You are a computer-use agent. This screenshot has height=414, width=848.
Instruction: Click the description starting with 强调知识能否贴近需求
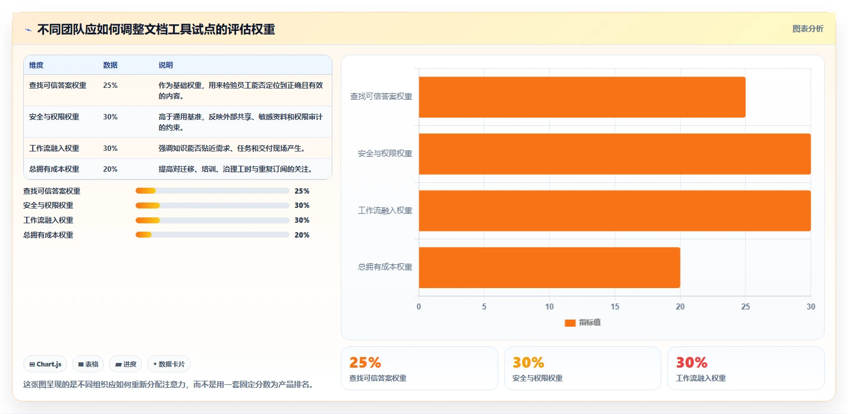tap(232, 148)
